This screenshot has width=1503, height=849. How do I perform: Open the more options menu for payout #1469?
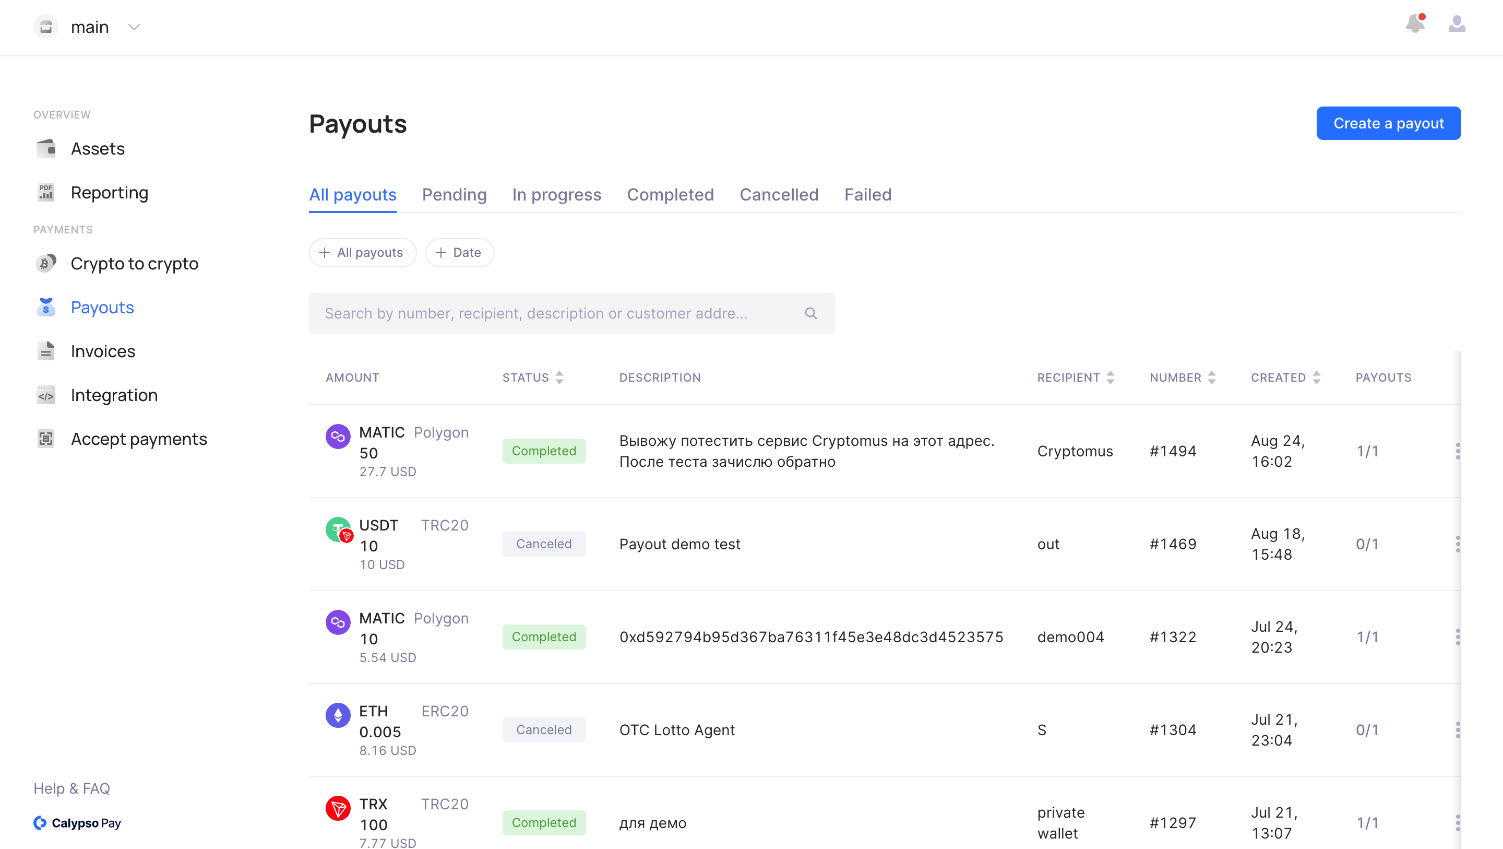click(x=1457, y=544)
